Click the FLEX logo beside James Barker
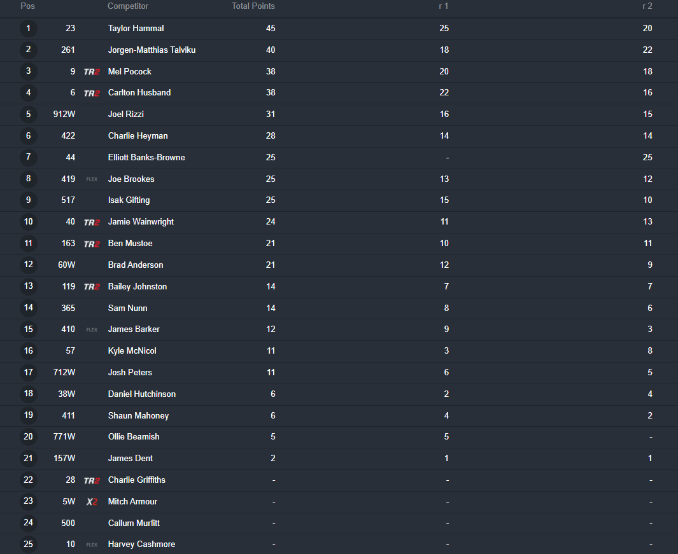Image resolution: width=678 pixels, height=554 pixels. [92, 329]
